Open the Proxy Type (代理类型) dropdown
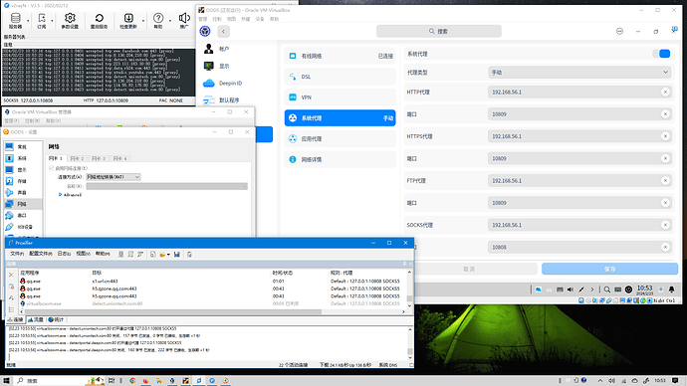Viewport: 687px width, 386px height. click(579, 73)
